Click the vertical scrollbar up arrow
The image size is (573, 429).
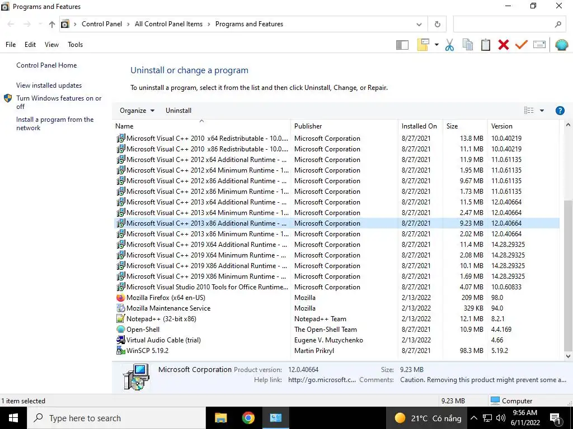(x=568, y=125)
